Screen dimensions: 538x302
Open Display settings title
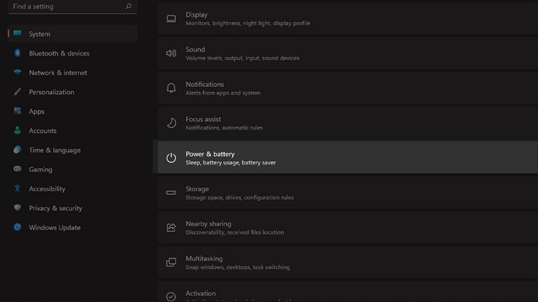tap(196, 15)
